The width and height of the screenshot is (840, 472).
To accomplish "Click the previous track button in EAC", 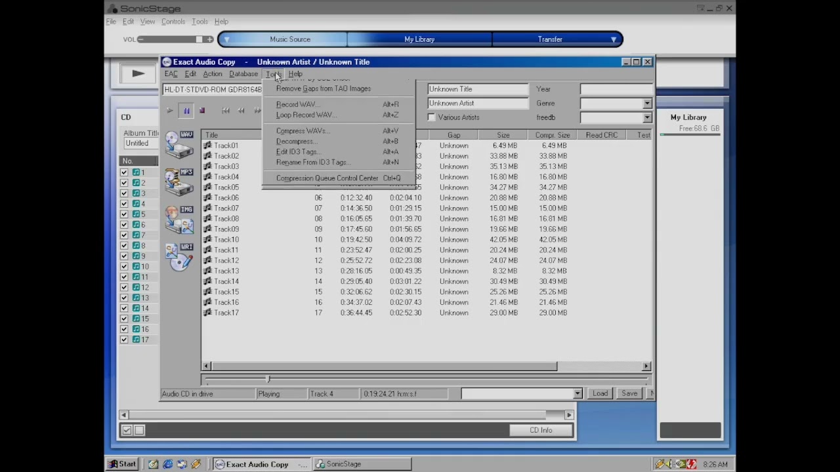I will point(225,111).
